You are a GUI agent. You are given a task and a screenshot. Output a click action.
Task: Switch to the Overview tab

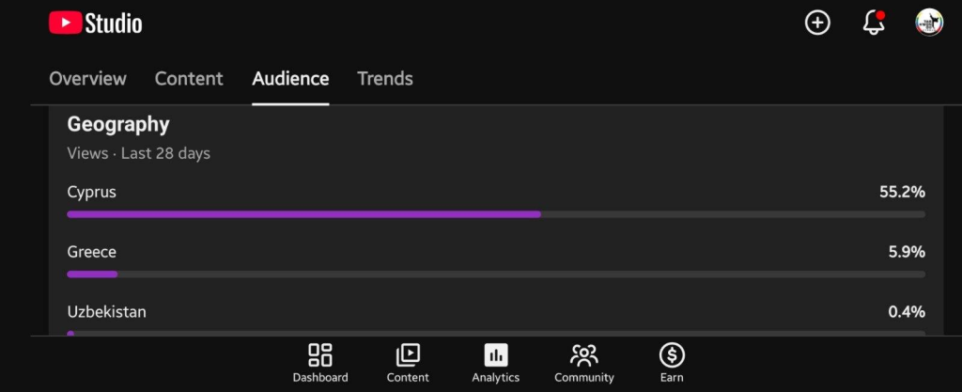tap(87, 79)
